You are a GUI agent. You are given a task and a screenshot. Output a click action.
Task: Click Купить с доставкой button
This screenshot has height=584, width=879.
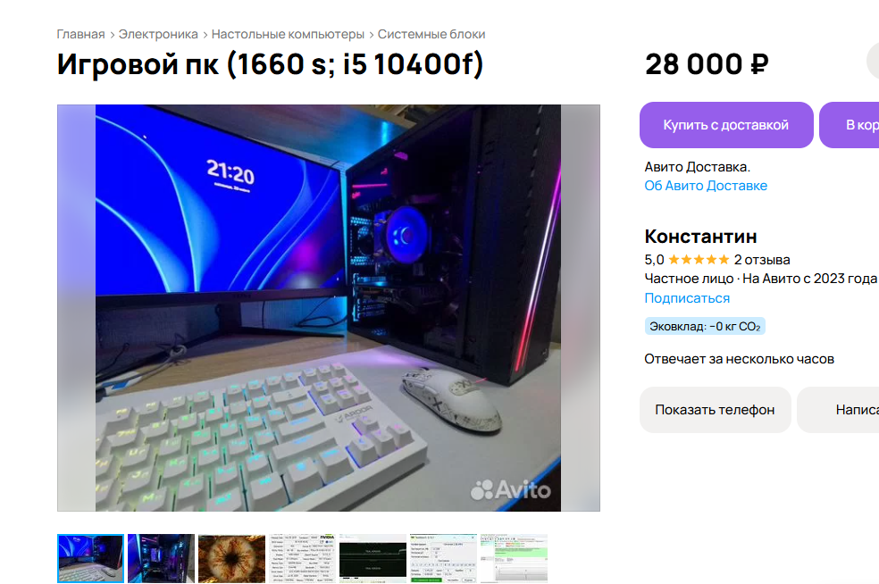726,125
